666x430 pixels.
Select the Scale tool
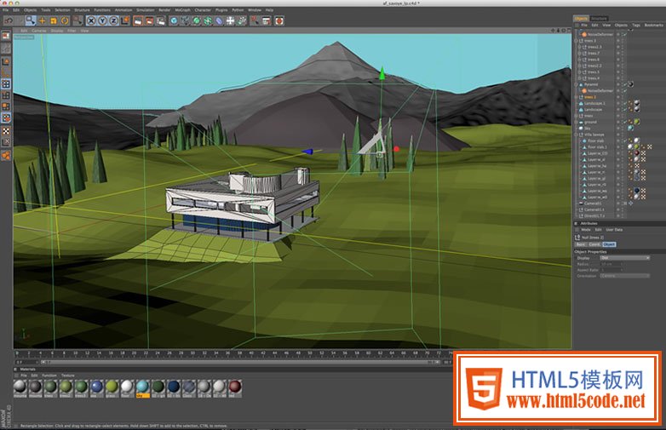pyautogui.click(x=53, y=20)
